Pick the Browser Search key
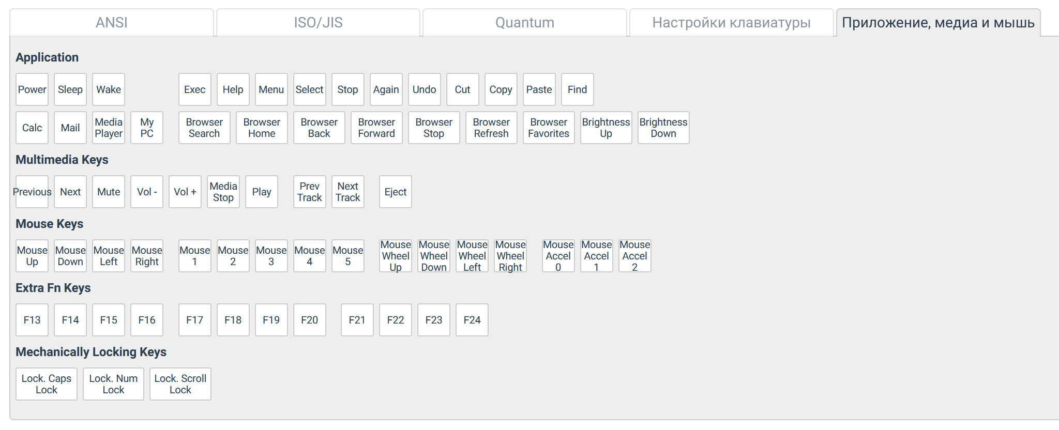1059x430 pixels. (x=204, y=128)
